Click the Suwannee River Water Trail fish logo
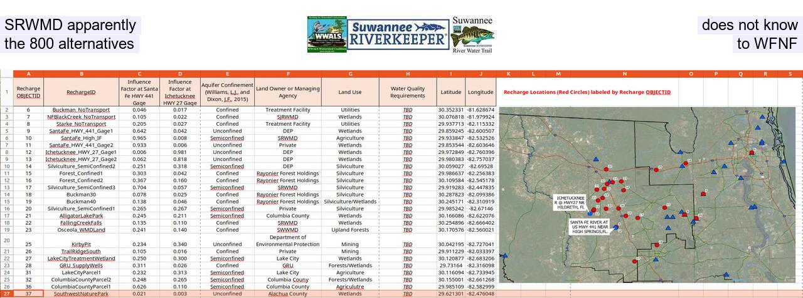The height and width of the screenshot is (298, 803). [x=472, y=34]
